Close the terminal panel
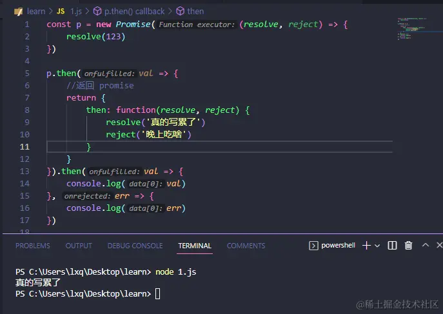 point(439,245)
